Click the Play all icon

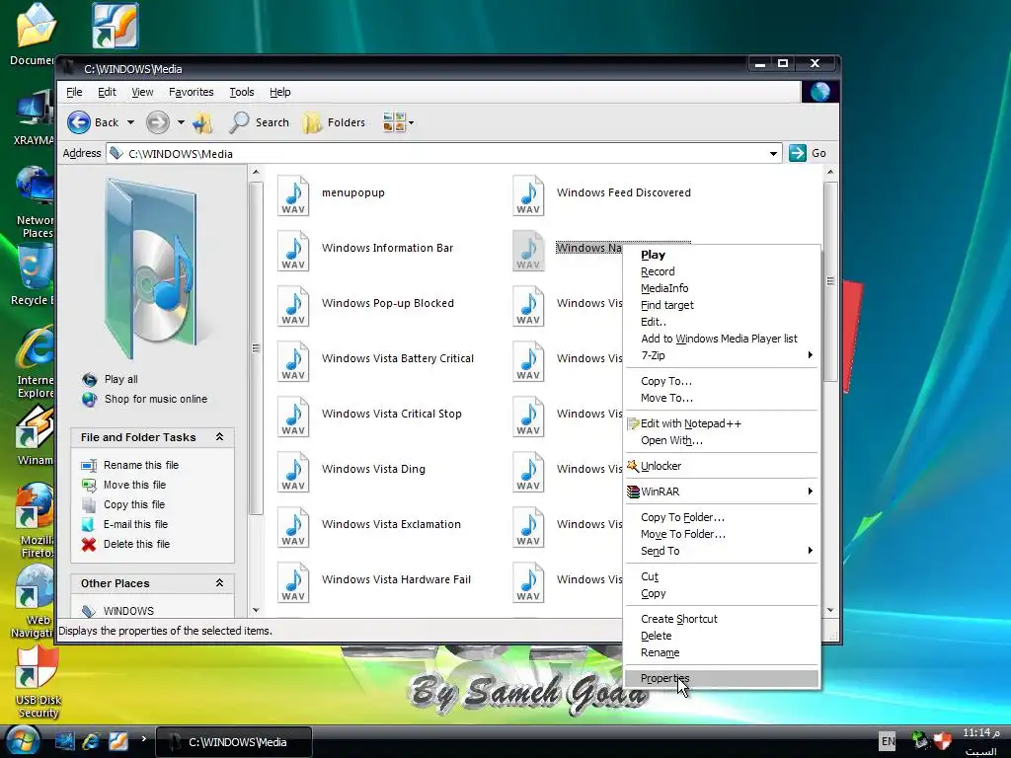(x=89, y=380)
